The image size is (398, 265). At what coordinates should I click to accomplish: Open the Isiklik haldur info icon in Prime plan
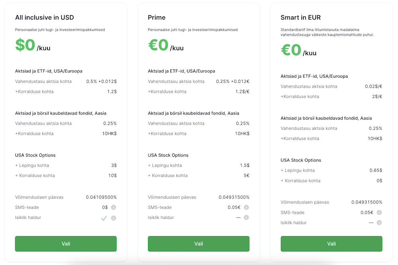(x=246, y=217)
